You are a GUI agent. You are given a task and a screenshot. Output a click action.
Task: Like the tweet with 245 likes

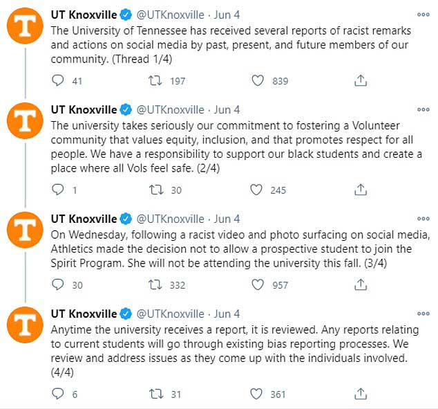(256, 190)
